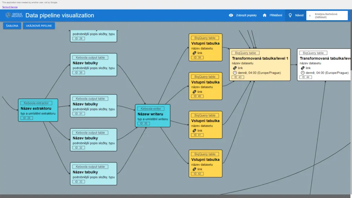Click the link icon in ID 42 table
Screen dimensions: 352x198
pyautogui.click(x=194, y=169)
